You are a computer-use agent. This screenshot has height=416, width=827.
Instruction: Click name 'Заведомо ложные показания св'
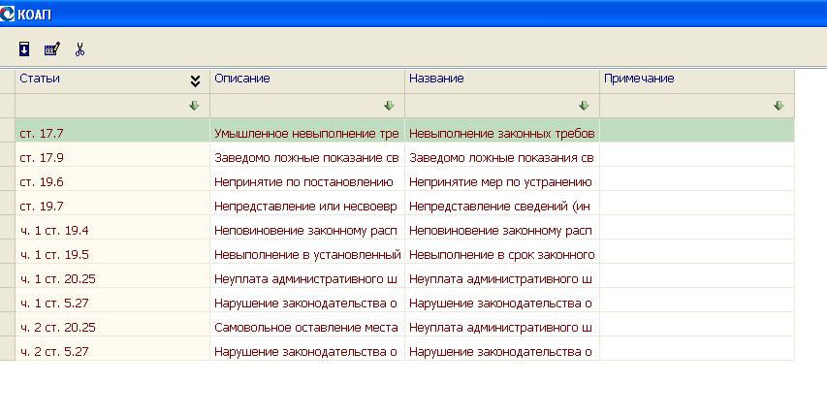(x=501, y=158)
